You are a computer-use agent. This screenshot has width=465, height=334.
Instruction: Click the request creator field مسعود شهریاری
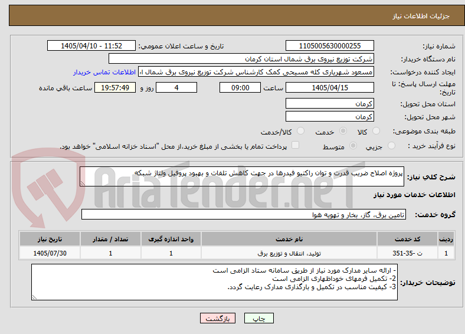(x=256, y=72)
